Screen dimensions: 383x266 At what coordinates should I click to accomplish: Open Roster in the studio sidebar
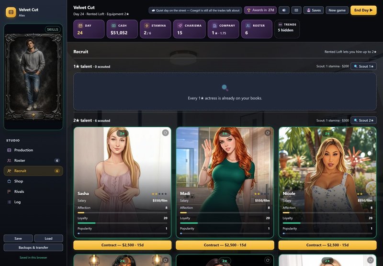pyautogui.click(x=33, y=160)
